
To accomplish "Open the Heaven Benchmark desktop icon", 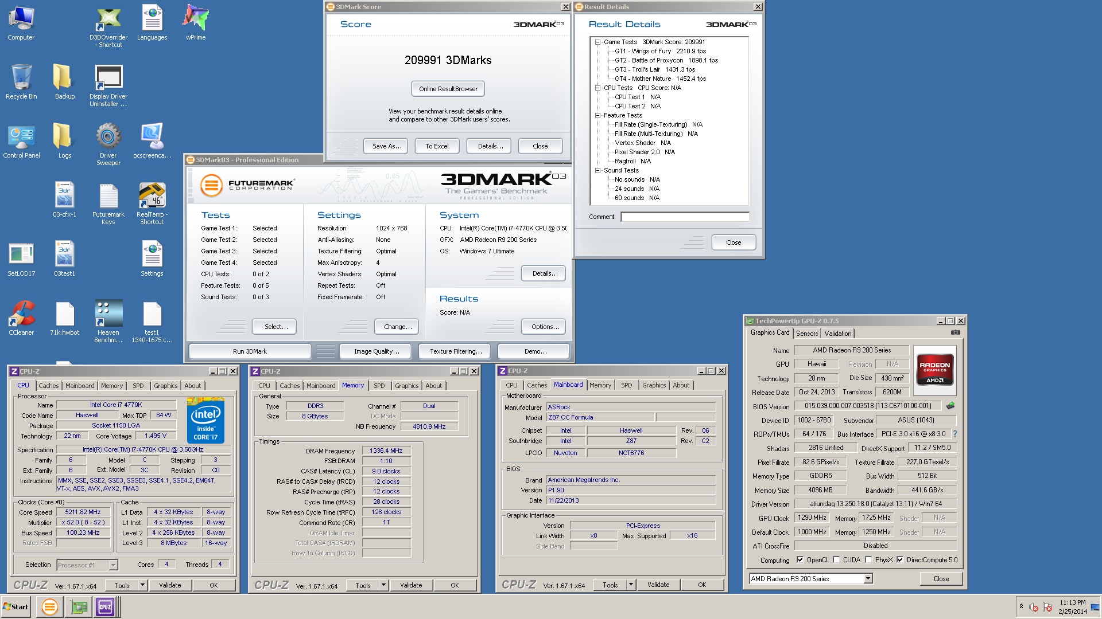I will pos(108,321).
